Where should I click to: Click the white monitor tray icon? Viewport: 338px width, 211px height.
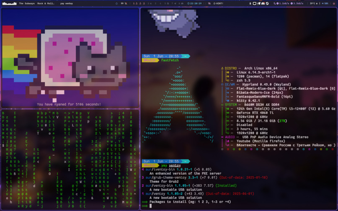tap(254, 3)
